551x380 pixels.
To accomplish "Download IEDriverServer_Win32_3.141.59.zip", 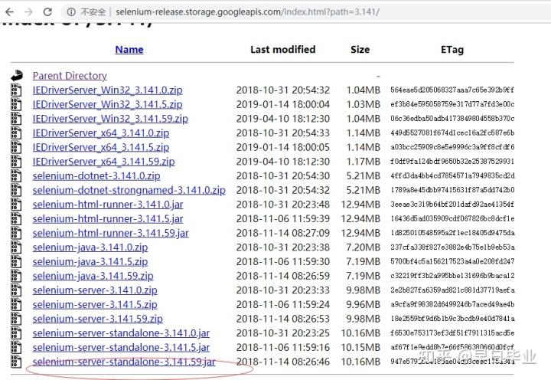I will 110,119.
